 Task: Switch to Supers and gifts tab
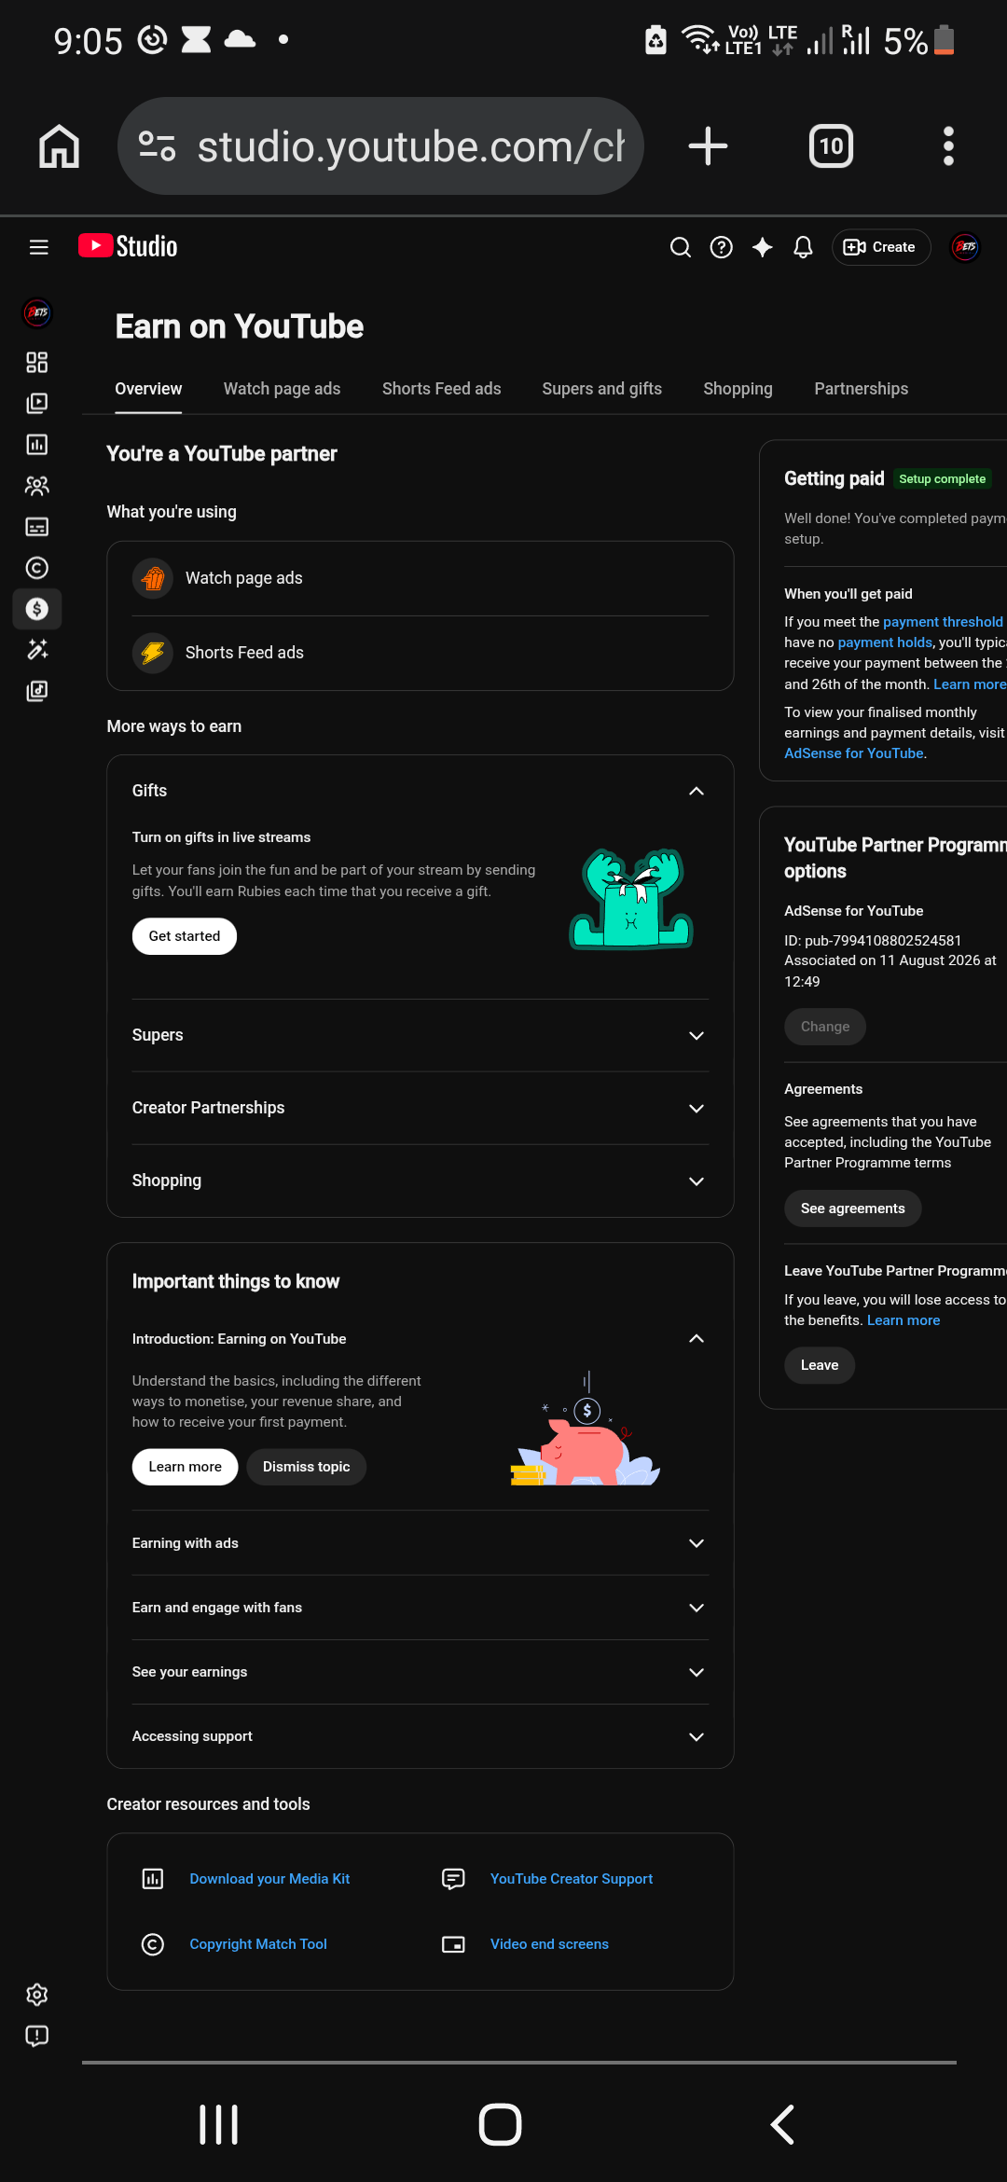tap(601, 389)
